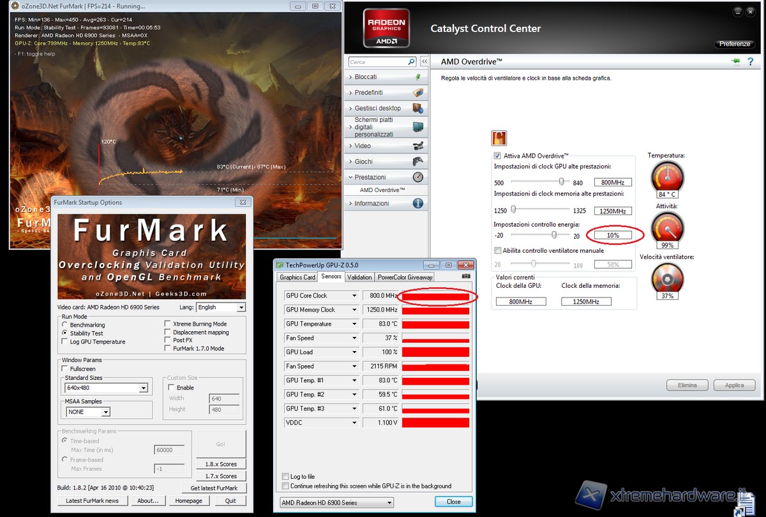The height and width of the screenshot is (517, 766).
Task: Uncheck Attiva AMD Overdrive
Action: tap(498, 156)
